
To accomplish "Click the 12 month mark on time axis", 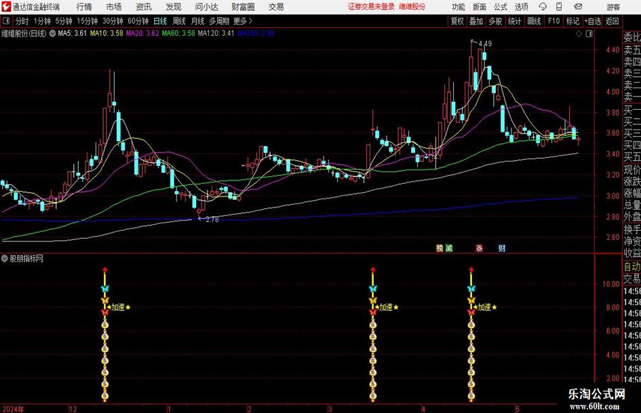I will click(73, 409).
